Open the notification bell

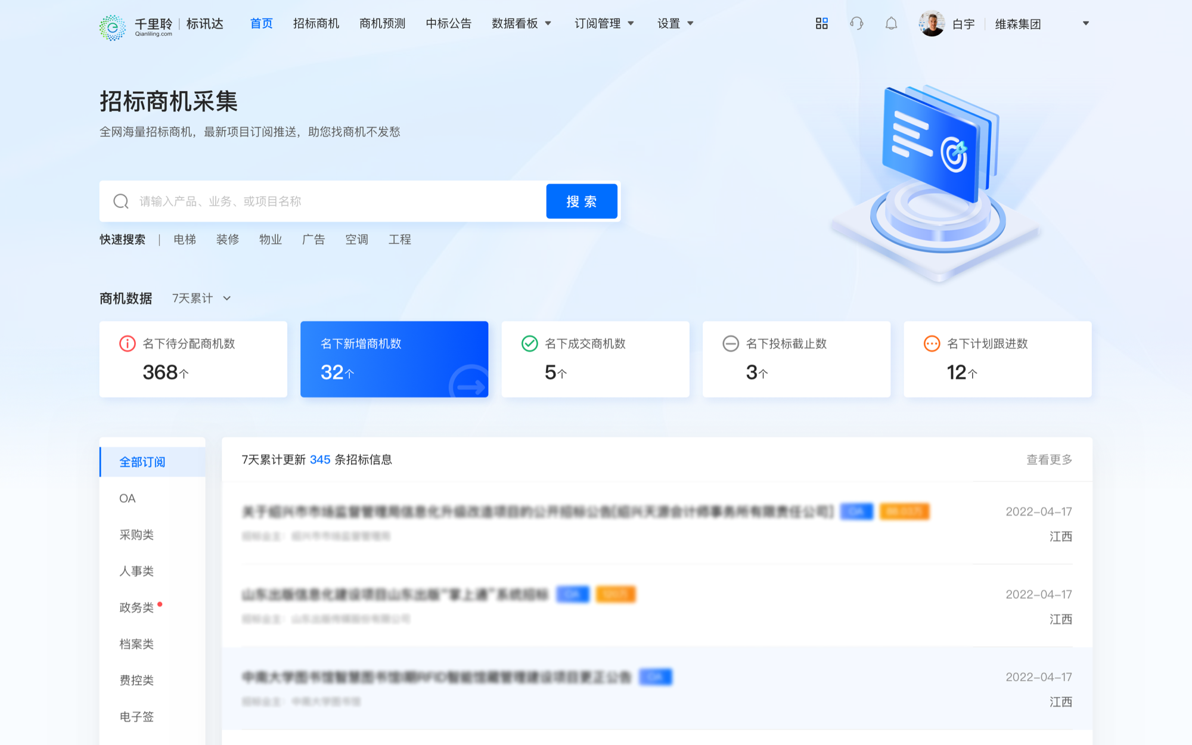pos(891,23)
